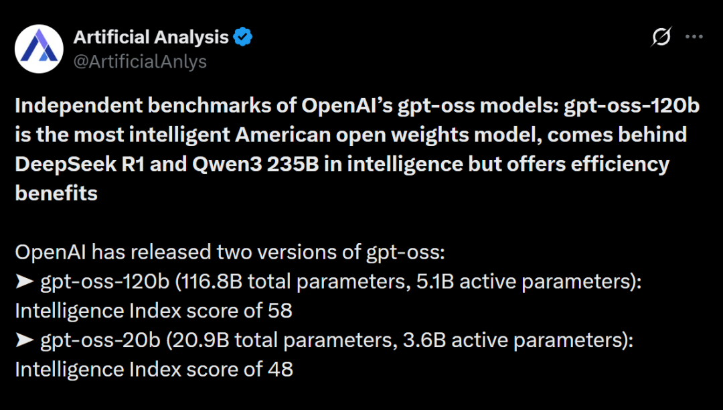Screen dimensions: 723x410
Task: Open the three-dot more options menu
Action: [694, 37]
